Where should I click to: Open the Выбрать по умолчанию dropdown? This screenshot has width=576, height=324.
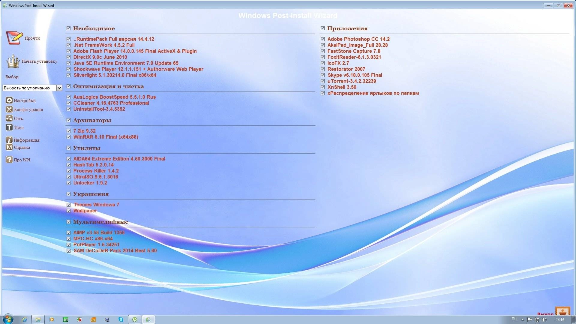[x=32, y=88]
